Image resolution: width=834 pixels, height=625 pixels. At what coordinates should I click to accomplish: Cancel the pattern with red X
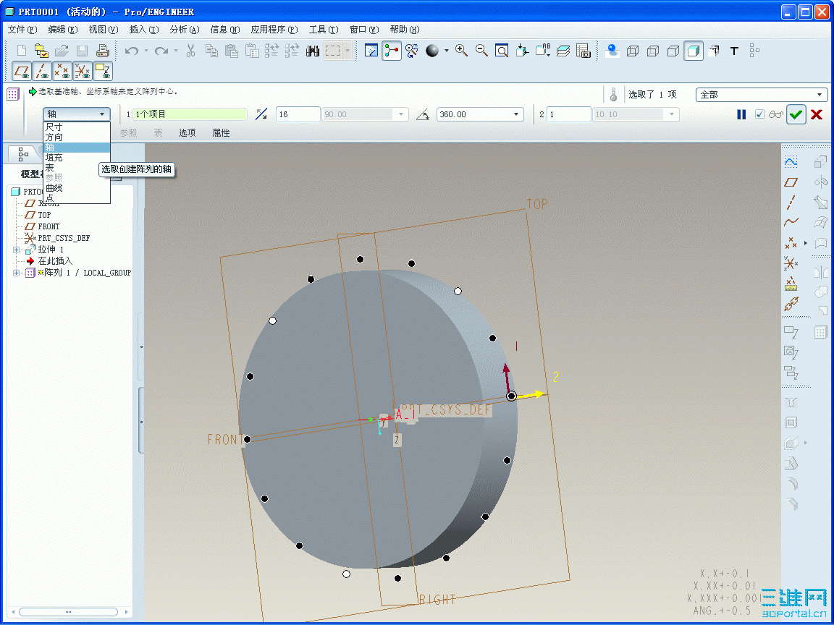pyautogui.click(x=817, y=114)
